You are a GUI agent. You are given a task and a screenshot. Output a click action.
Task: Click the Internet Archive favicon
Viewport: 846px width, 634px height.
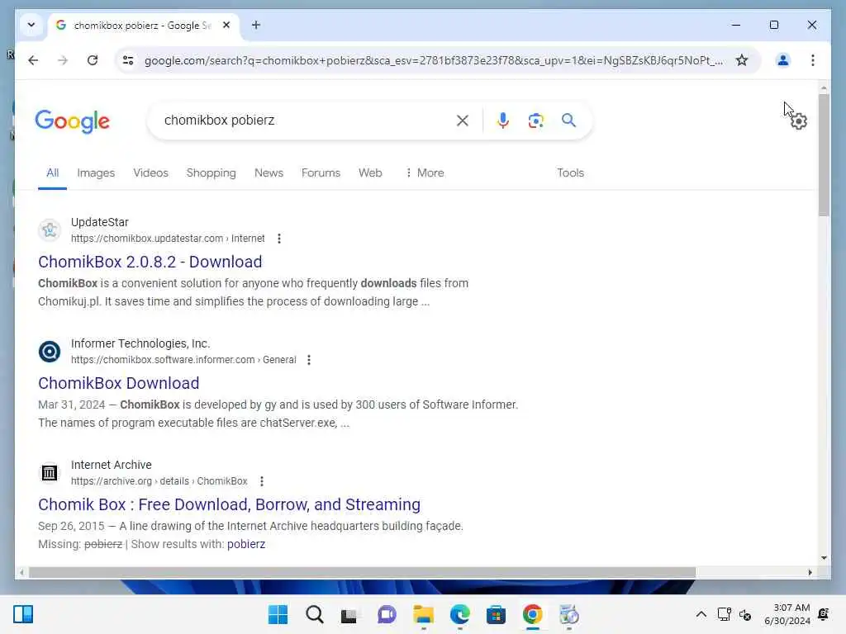50,473
